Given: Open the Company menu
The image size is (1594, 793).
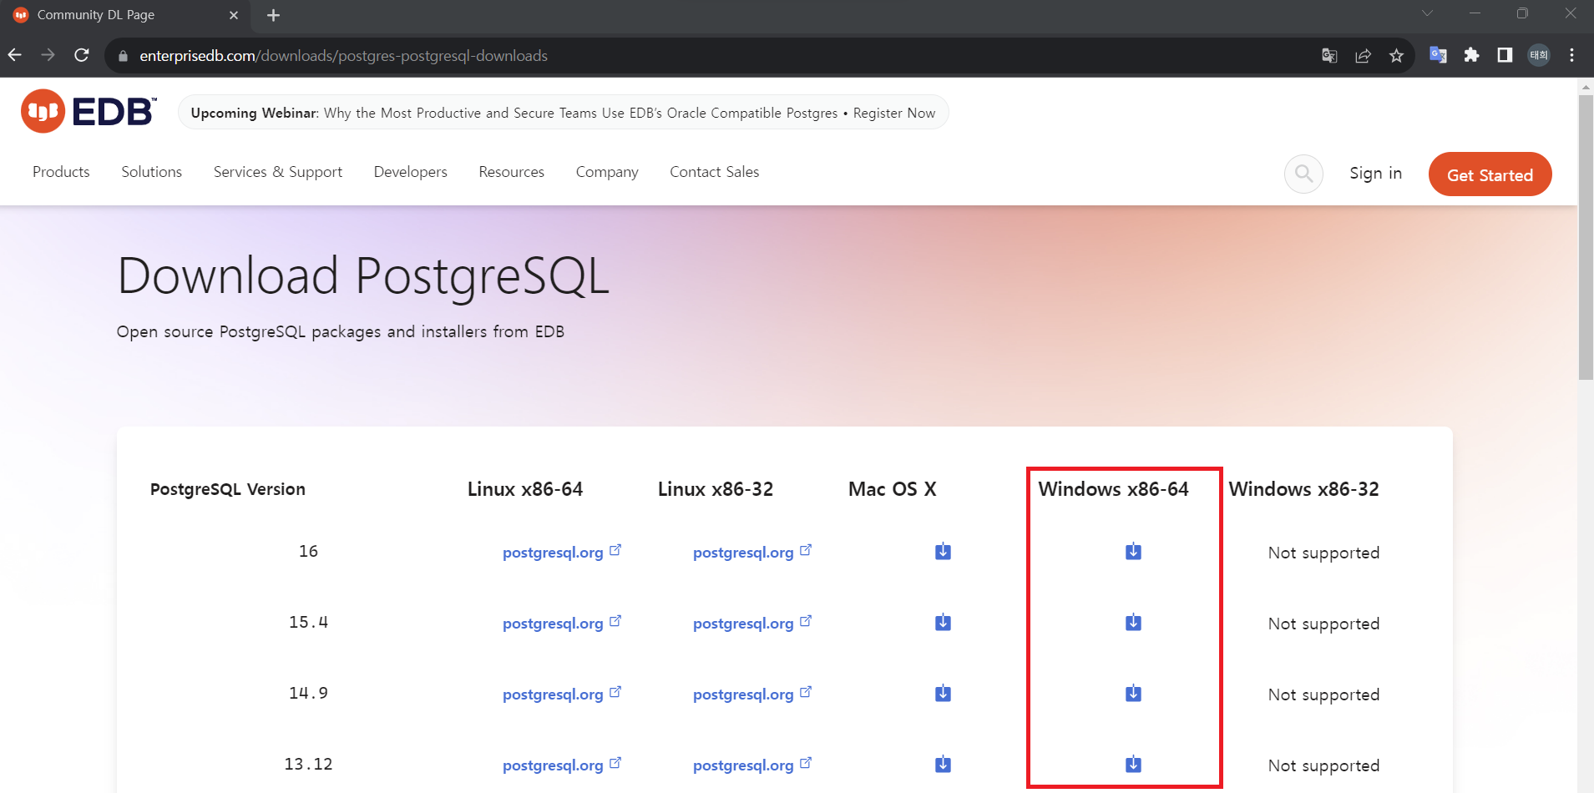Looking at the screenshot, I should click(607, 172).
